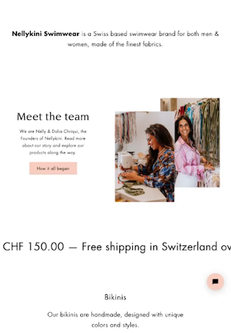231x333 pixels.
Task: Select the Meet the team heading
Action: [x=53, y=117]
